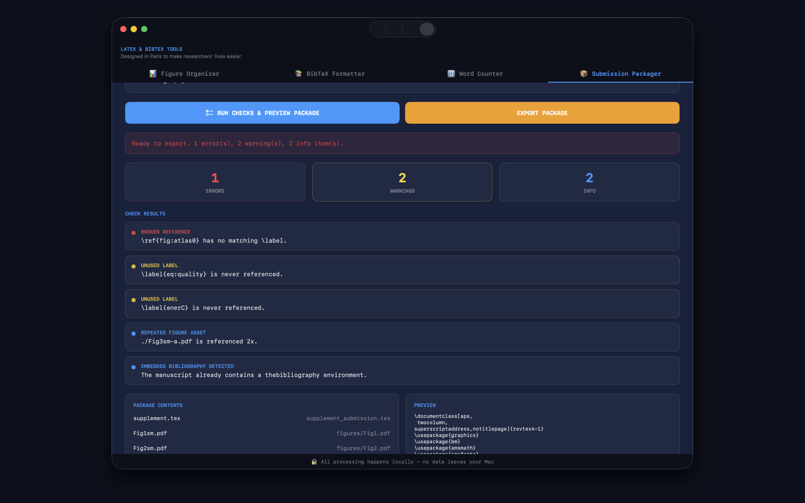Screen dimensions: 805x503
Task: Select the Info count card
Action: click(x=589, y=182)
